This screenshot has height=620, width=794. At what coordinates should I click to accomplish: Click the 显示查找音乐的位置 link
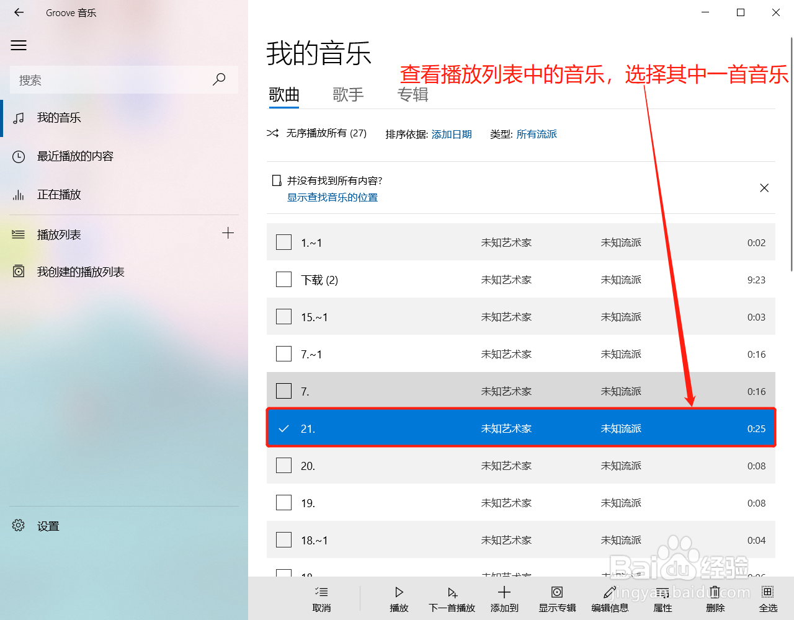point(332,197)
